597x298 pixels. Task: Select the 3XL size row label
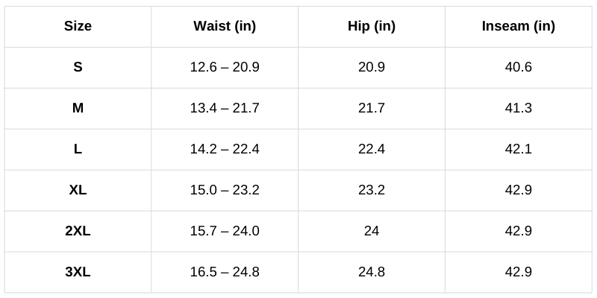(78, 272)
